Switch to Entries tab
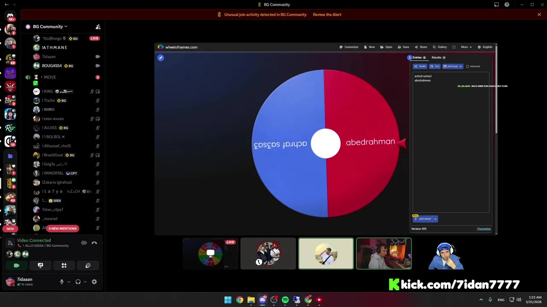Viewport: 547px width, 307px height. coord(419,58)
